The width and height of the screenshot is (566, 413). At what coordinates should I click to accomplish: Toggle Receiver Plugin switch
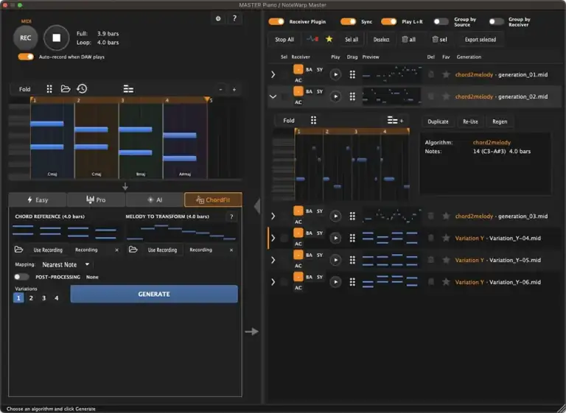pyautogui.click(x=276, y=21)
